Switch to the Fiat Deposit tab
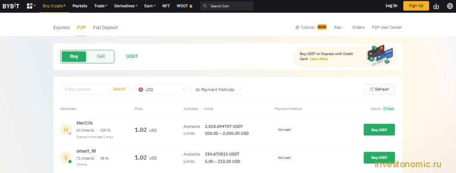 (x=106, y=28)
